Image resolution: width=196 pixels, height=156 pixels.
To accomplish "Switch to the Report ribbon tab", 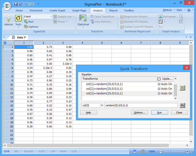I will [113, 10].
